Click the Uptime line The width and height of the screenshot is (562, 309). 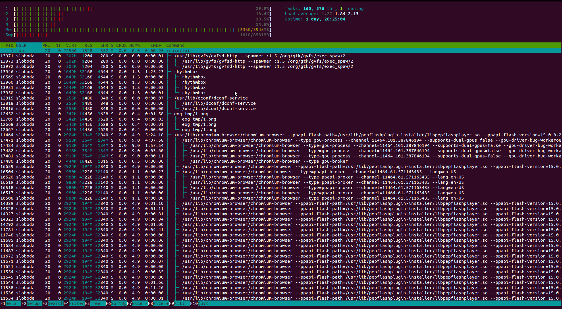pyautogui.click(x=315, y=19)
